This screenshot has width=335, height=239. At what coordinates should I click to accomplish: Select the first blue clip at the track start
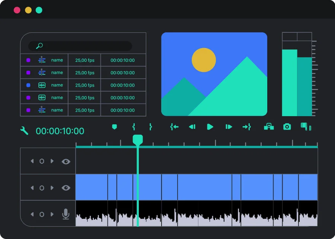tap(92, 187)
